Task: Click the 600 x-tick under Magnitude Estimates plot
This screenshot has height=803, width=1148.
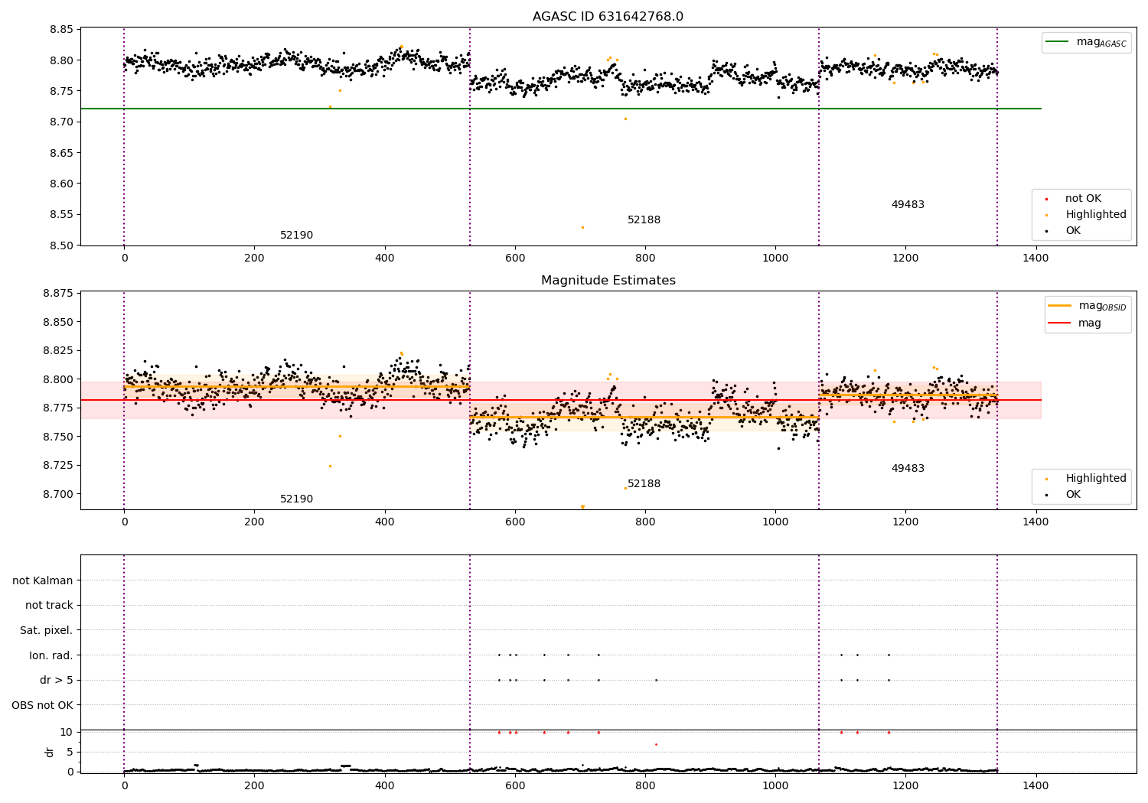Action: (x=515, y=522)
